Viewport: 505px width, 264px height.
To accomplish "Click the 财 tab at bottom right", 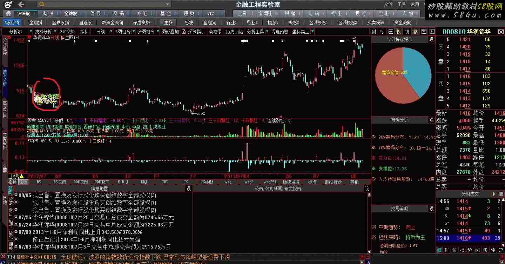I will (x=447, y=250).
